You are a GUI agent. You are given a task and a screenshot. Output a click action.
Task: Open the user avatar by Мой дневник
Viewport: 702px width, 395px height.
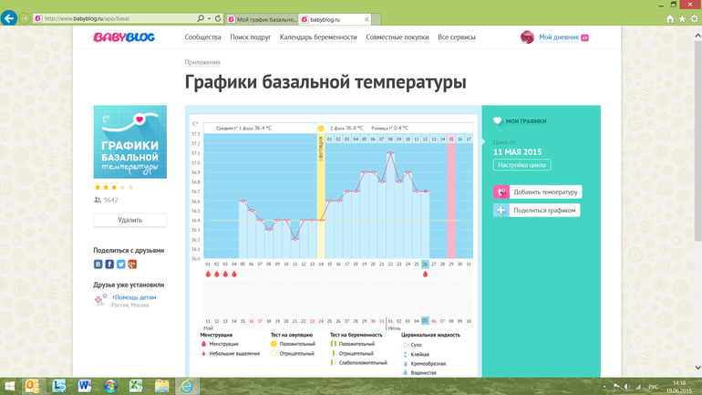(x=527, y=37)
